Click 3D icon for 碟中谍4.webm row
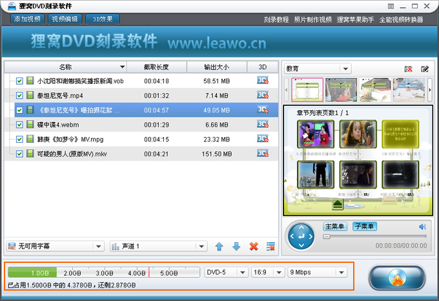 [263, 124]
